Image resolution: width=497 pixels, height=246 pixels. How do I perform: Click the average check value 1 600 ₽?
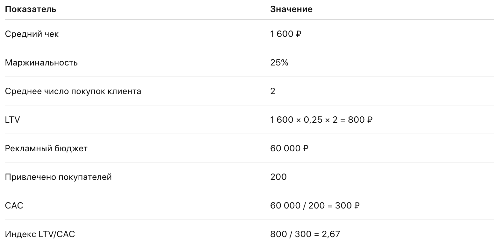pos(285,34)
